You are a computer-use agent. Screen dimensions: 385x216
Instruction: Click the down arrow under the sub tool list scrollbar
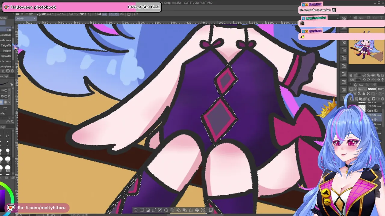pos(13,67)
